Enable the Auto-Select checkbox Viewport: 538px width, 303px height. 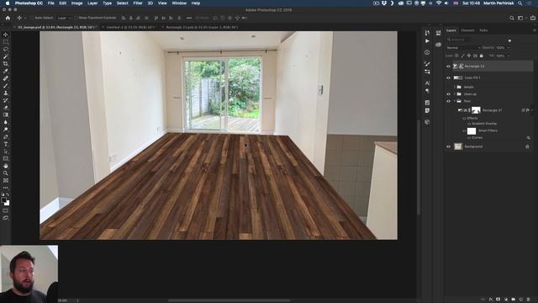click(x=32, y=18)
